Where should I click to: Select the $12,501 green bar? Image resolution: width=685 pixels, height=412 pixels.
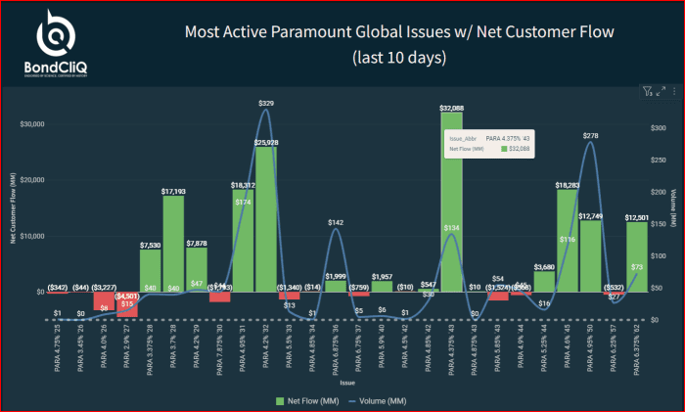click(x=637, y=257)
